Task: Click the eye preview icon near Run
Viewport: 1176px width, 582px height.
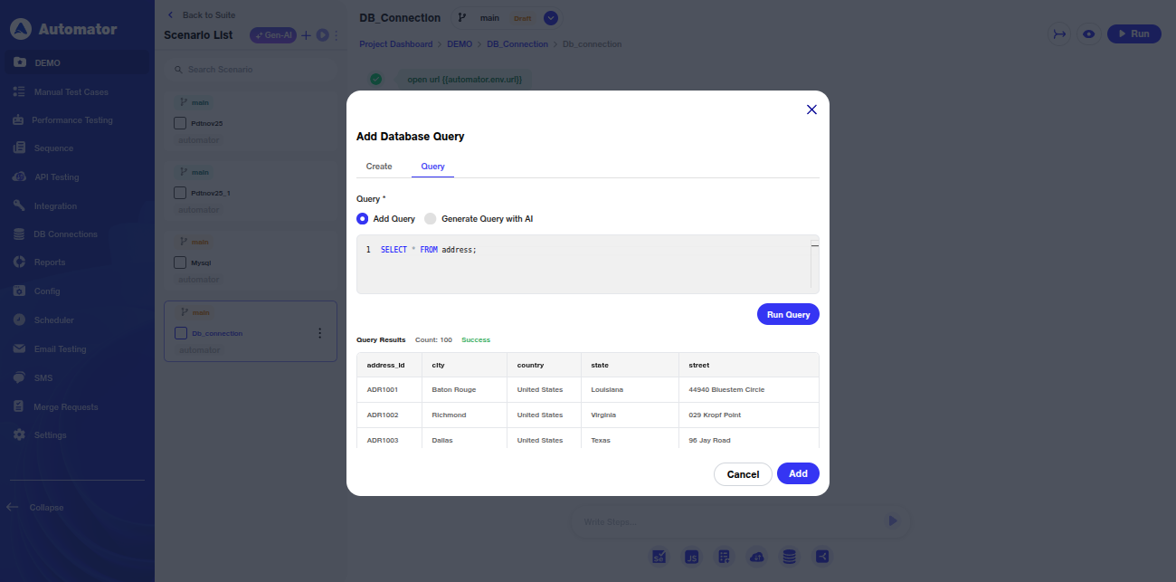Action: coord(1089,33)
